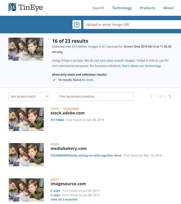The image size is (181, 204).
Task: Go to previous results page arrow
Action: [152, 96]
